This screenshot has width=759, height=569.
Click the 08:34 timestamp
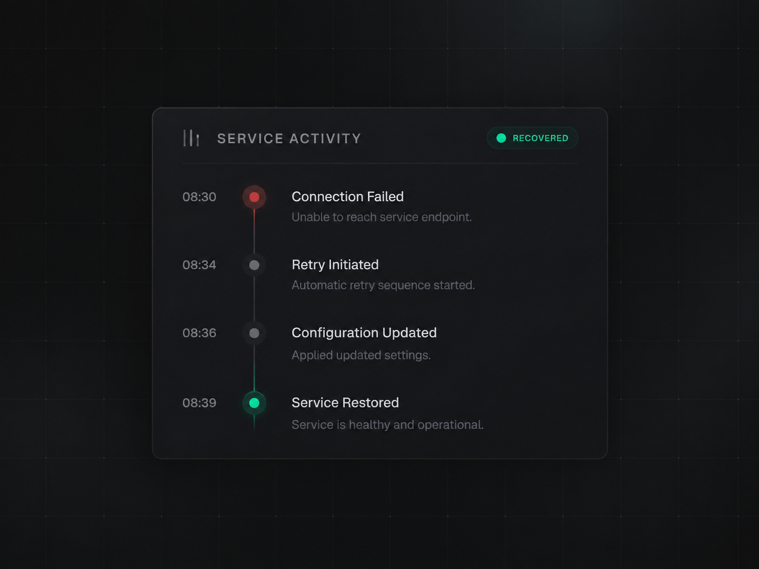(199, 265)
